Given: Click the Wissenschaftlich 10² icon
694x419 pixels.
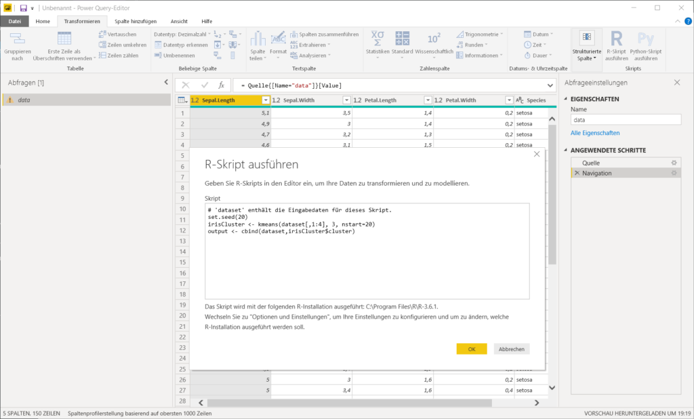Looking at the screenshot, I should point(434,39).
